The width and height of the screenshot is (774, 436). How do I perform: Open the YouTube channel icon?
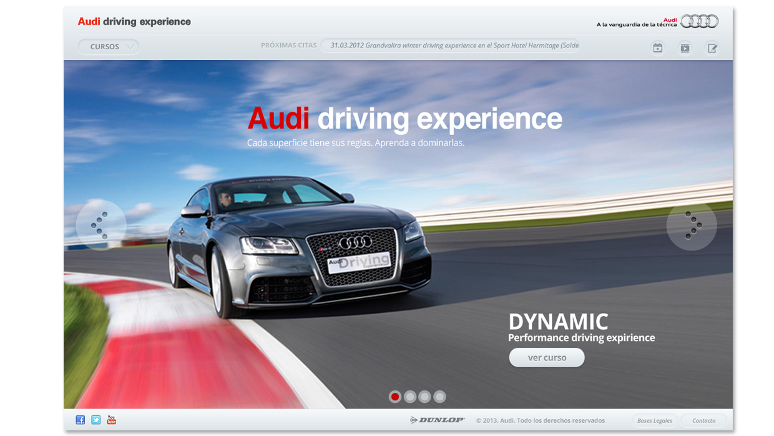[112, 420]
